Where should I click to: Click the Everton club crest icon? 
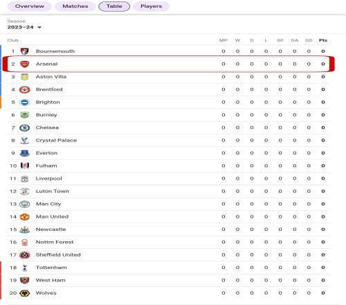[x=24, y=153]
